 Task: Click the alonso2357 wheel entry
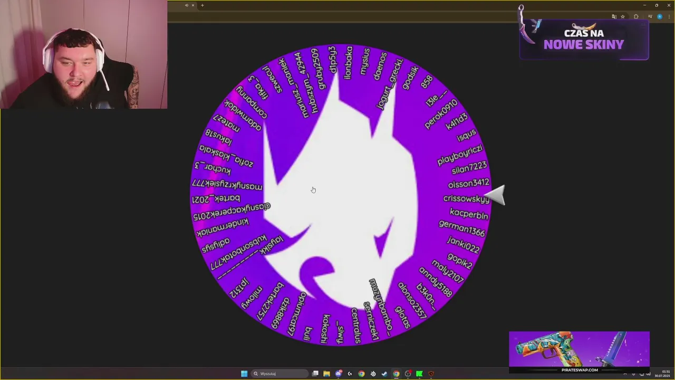412,300
